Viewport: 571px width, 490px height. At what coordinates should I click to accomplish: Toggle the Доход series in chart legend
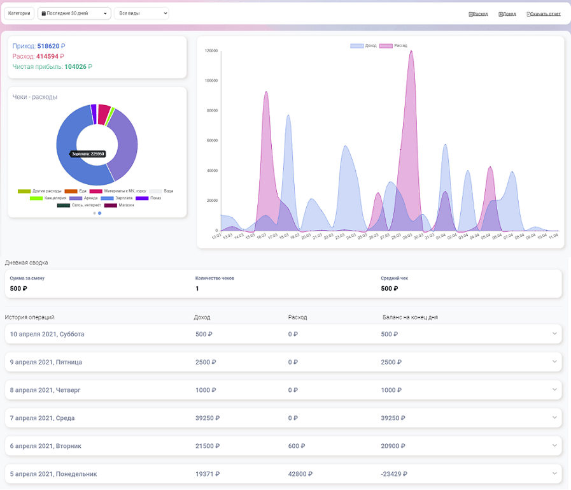click(364, 46)
